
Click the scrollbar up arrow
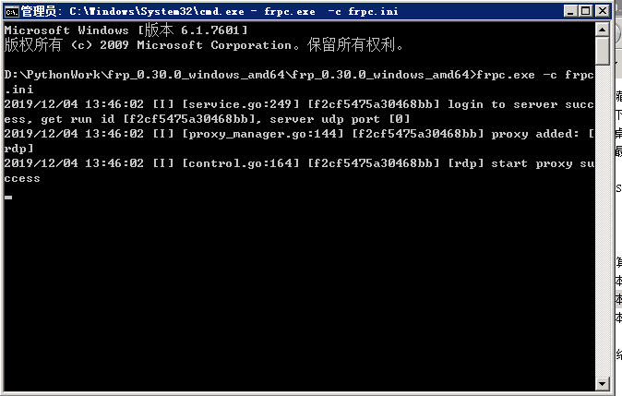[x=603, y=30]
